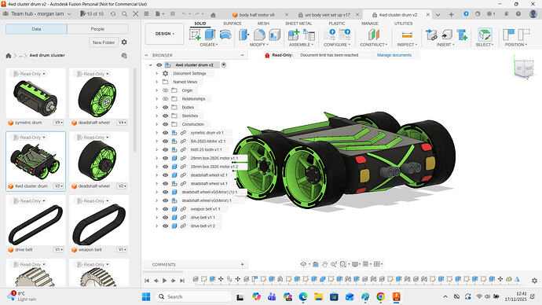The image size is (542, 305).
Task: Select the Shell modify tool
Action: (275, 35)
